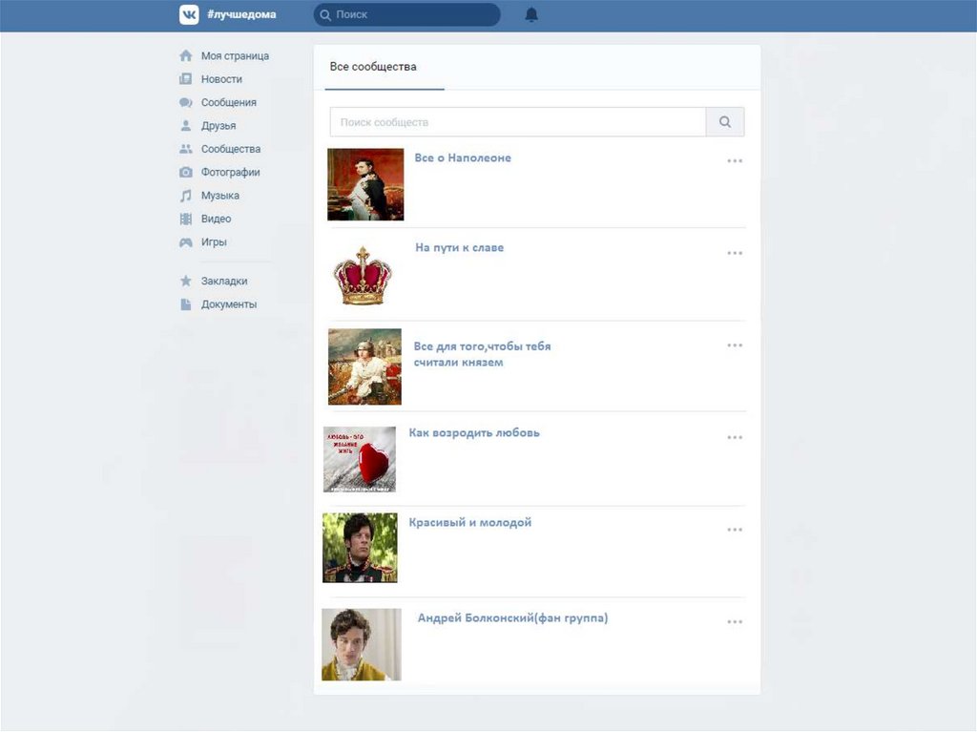Image resolution: width=977 pixels, height=732 pixels.
Task: Open Игры in sidebar
Action: (x=214, y=241)
